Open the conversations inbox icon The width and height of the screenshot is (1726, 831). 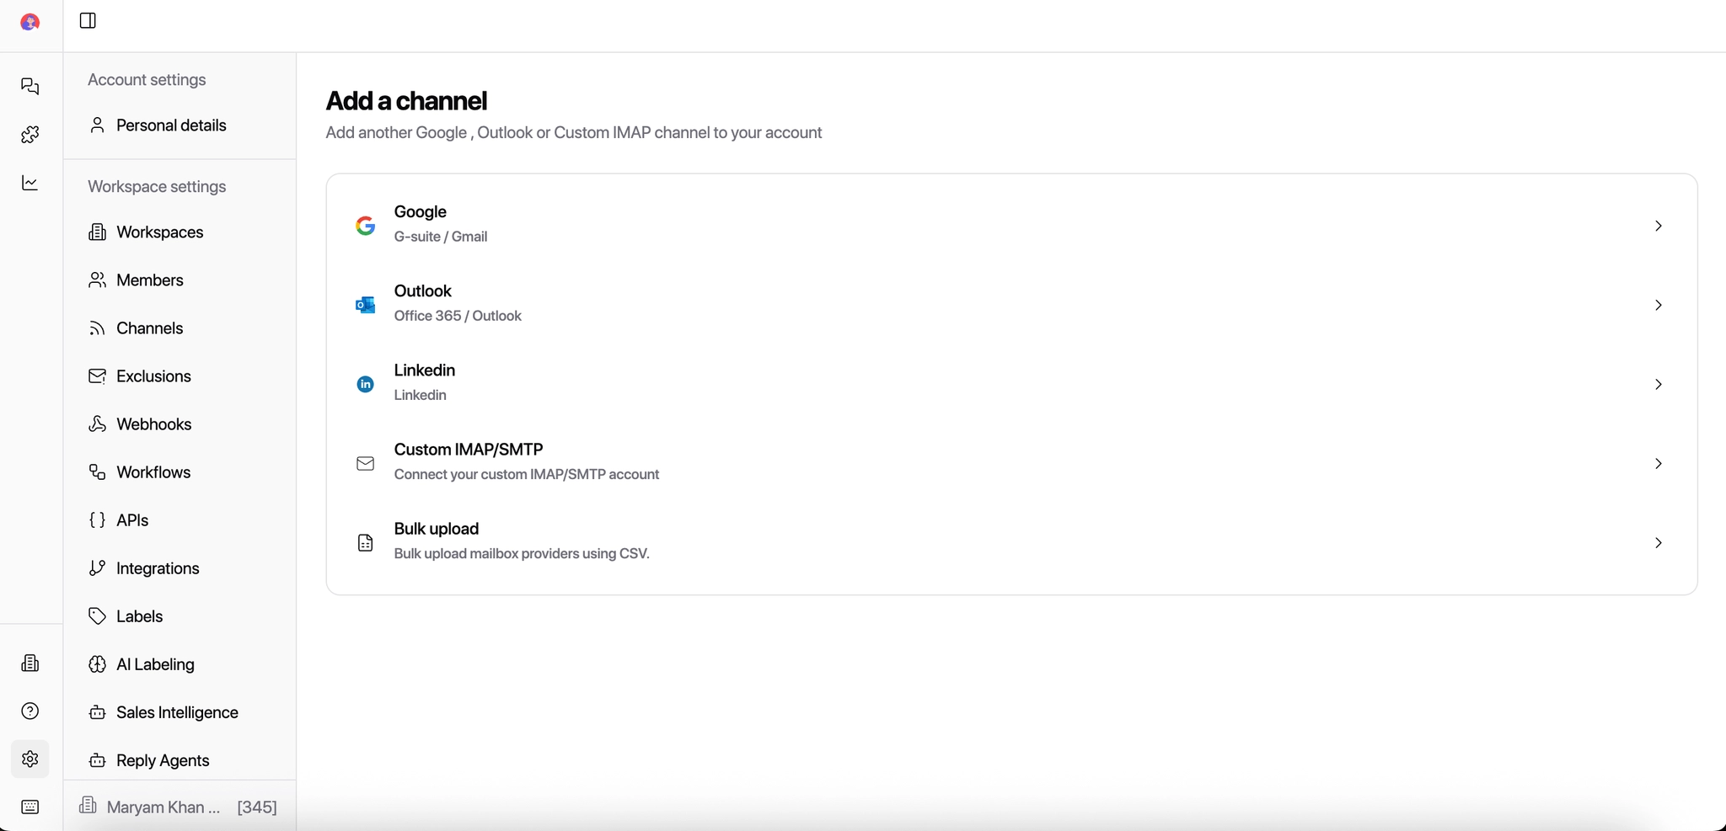30,86
